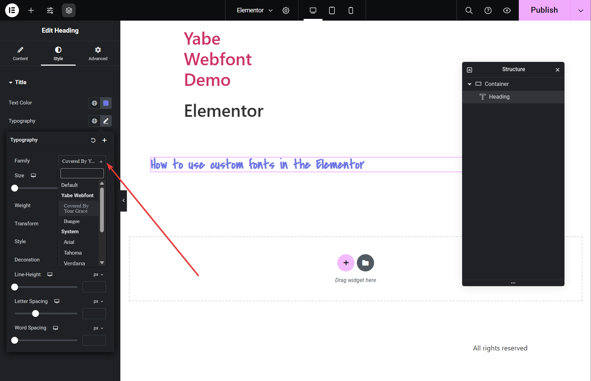Dock the Structure panel icon
This screenshot has height=381, width=591.
[470, 70]
